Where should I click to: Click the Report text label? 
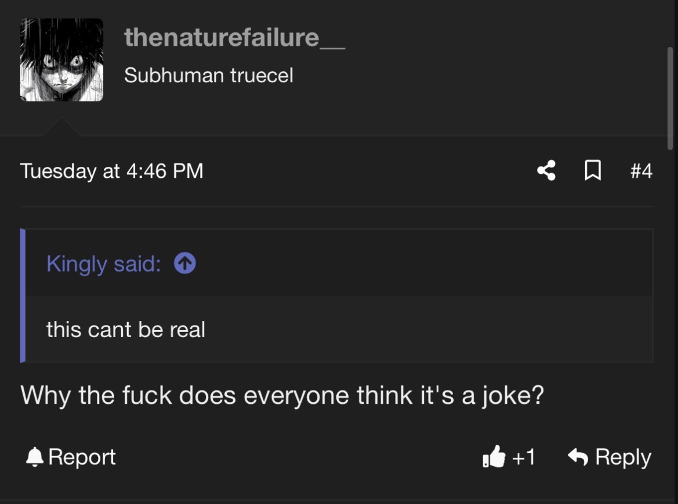82,456
